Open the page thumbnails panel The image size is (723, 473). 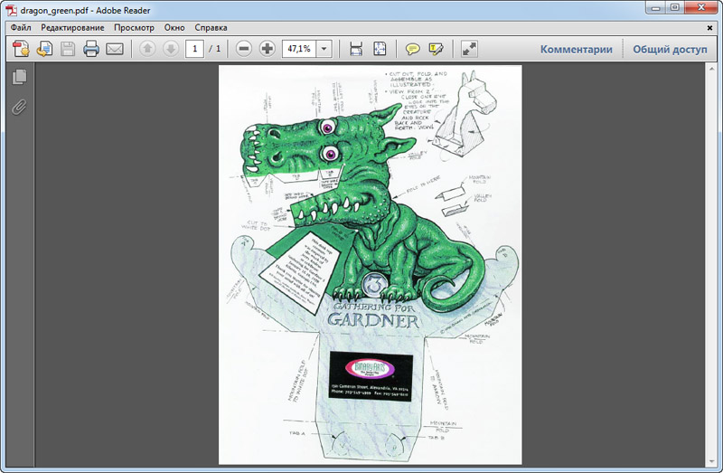tap(19, 78)
